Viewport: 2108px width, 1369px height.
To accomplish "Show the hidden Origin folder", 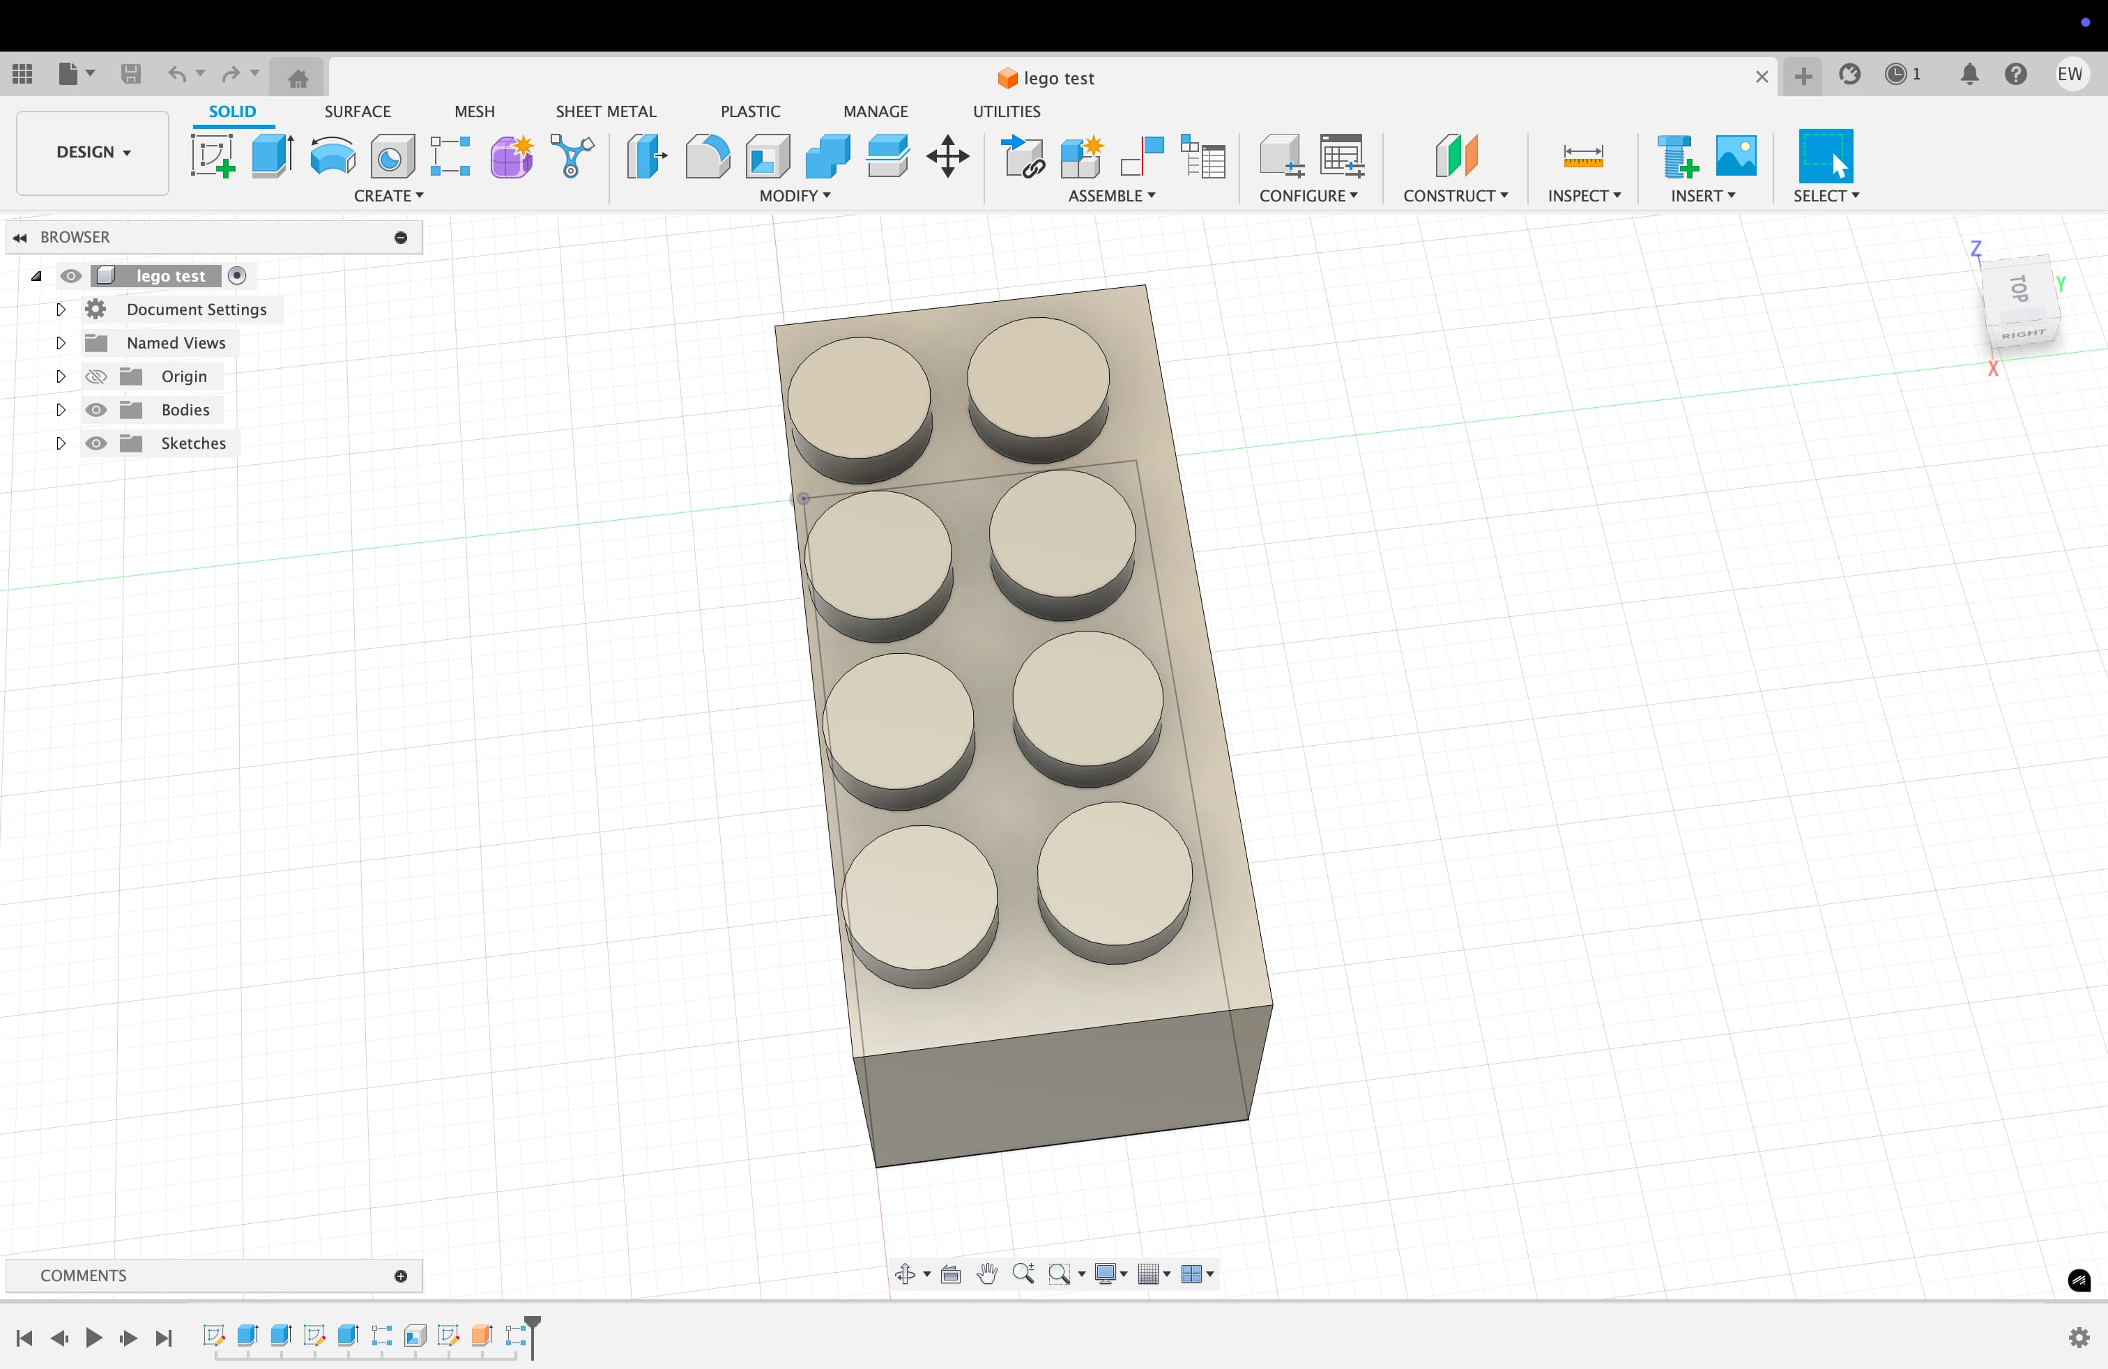I will point(96,376).
